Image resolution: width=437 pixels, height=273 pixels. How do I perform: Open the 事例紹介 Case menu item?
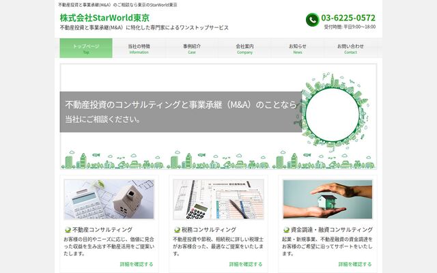(x=192, y=48)
